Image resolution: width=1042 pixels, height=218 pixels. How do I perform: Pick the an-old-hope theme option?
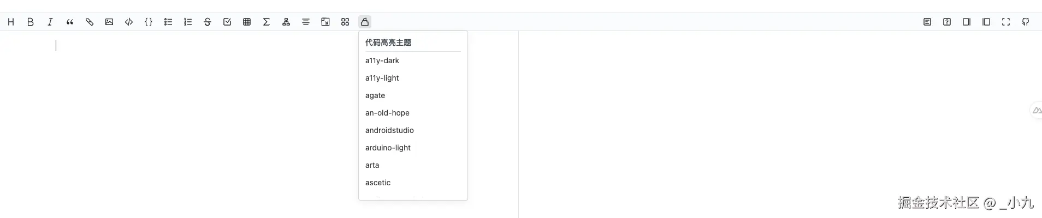387,113
